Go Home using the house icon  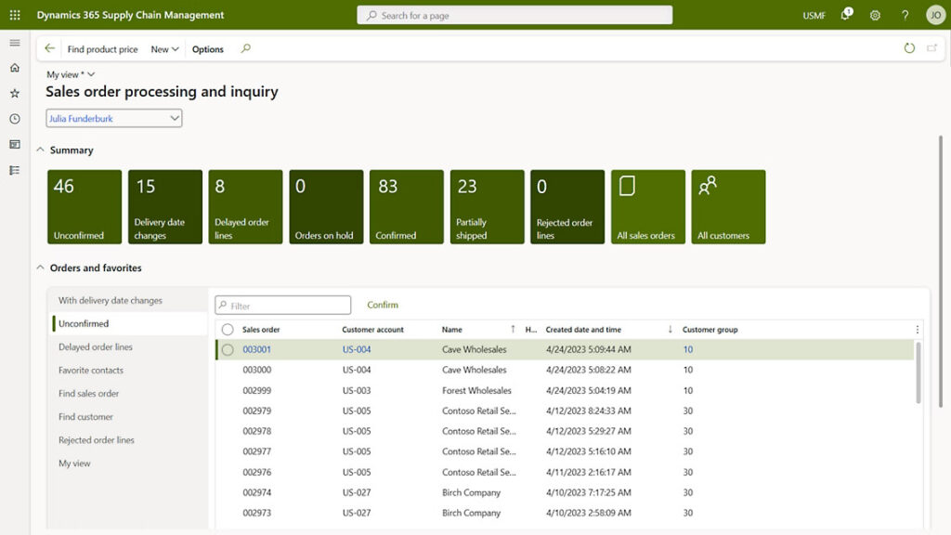(13, 67)
